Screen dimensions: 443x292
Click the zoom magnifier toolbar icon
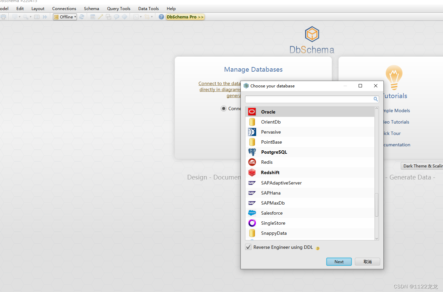pos(26,17)
